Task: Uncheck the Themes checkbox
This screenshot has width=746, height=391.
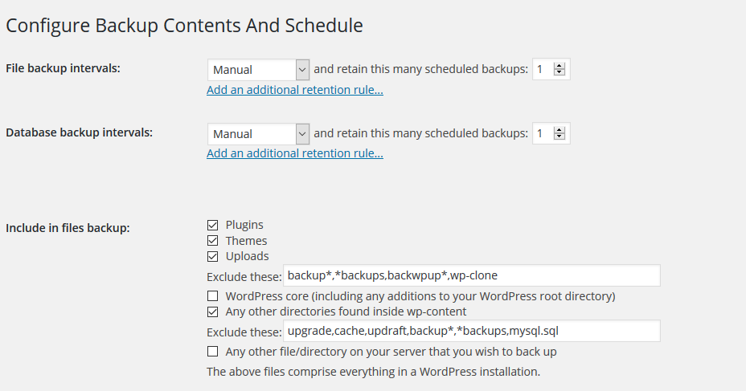Action: (213, 241)
